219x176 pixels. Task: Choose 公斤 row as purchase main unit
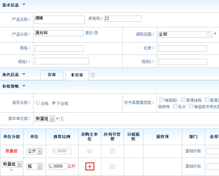pos(90,151)
